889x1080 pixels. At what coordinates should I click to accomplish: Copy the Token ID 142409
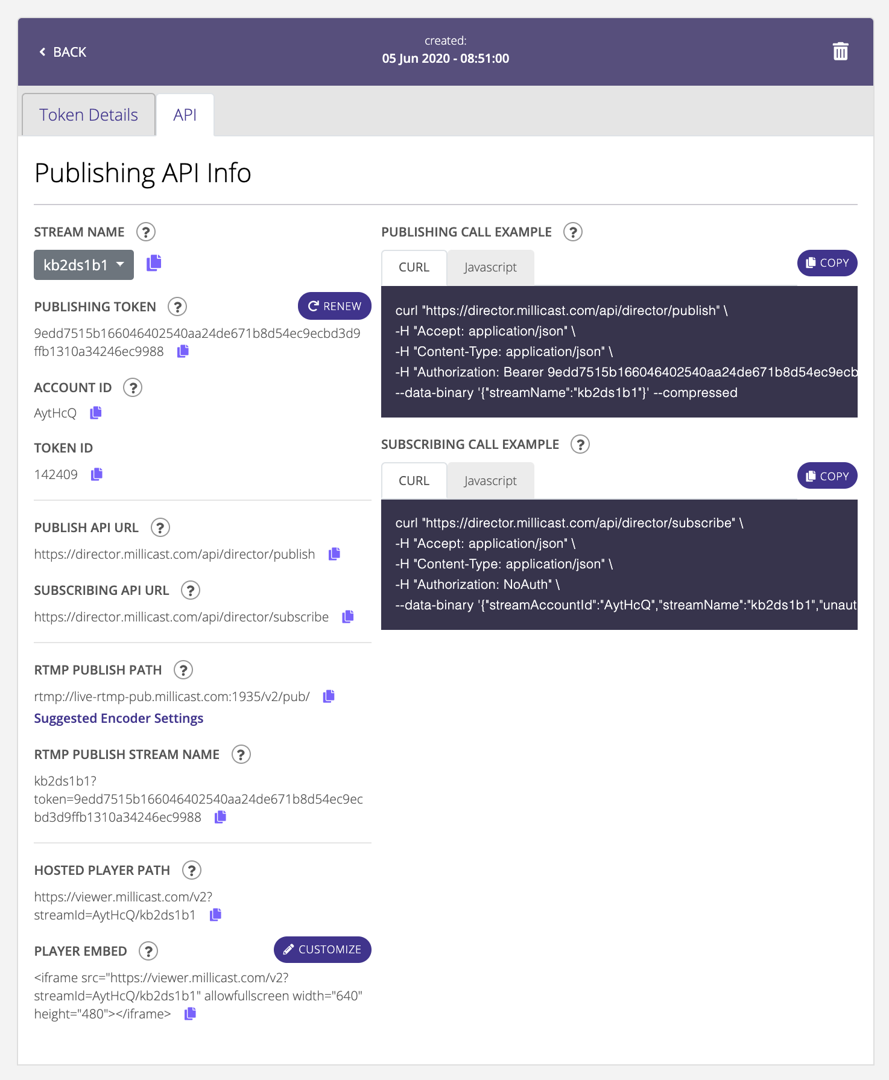96,474
